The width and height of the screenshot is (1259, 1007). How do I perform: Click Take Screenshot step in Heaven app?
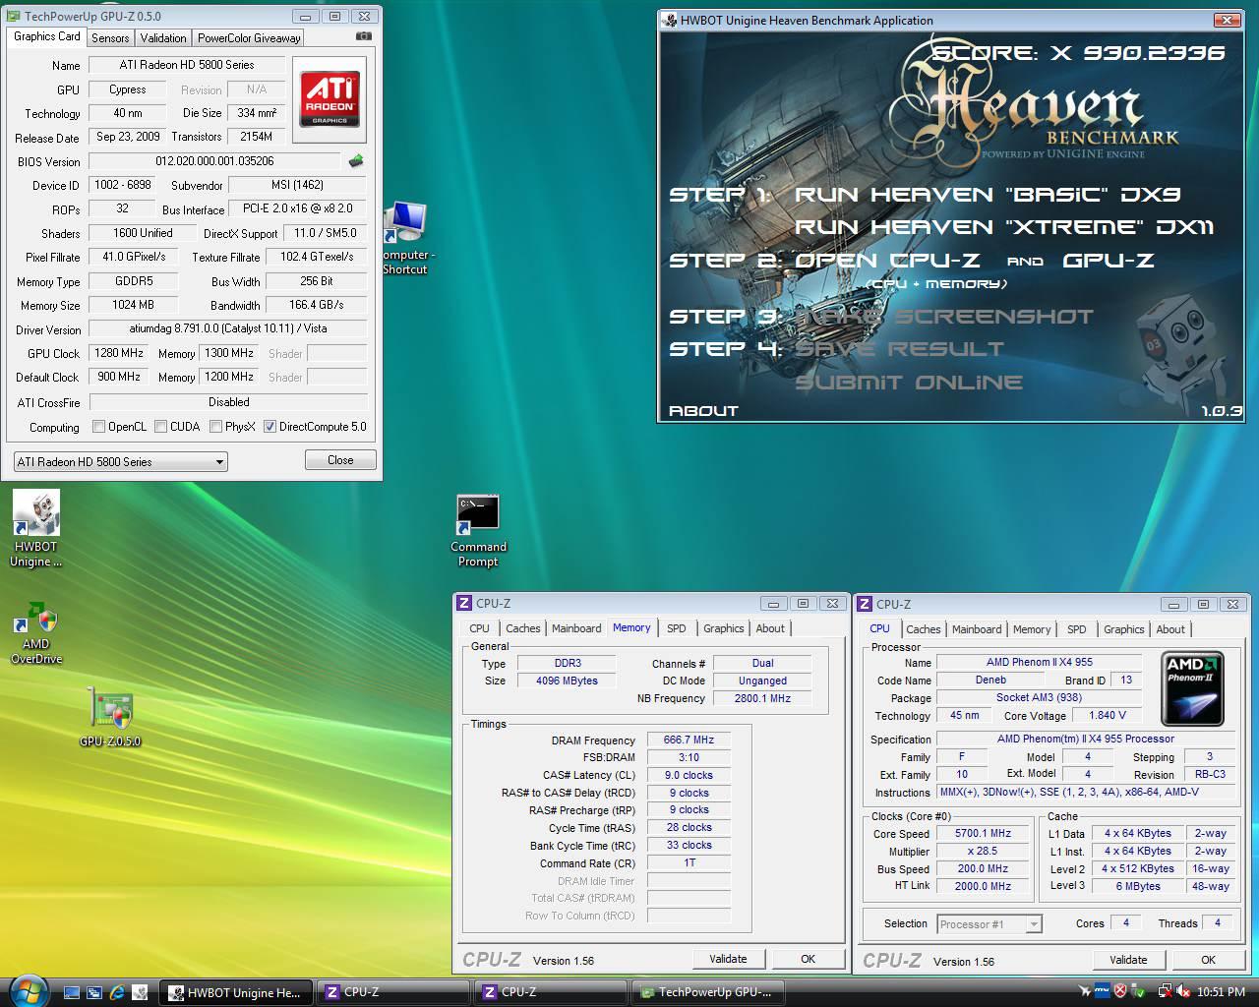pyautogui.click(x=944, y=317)
